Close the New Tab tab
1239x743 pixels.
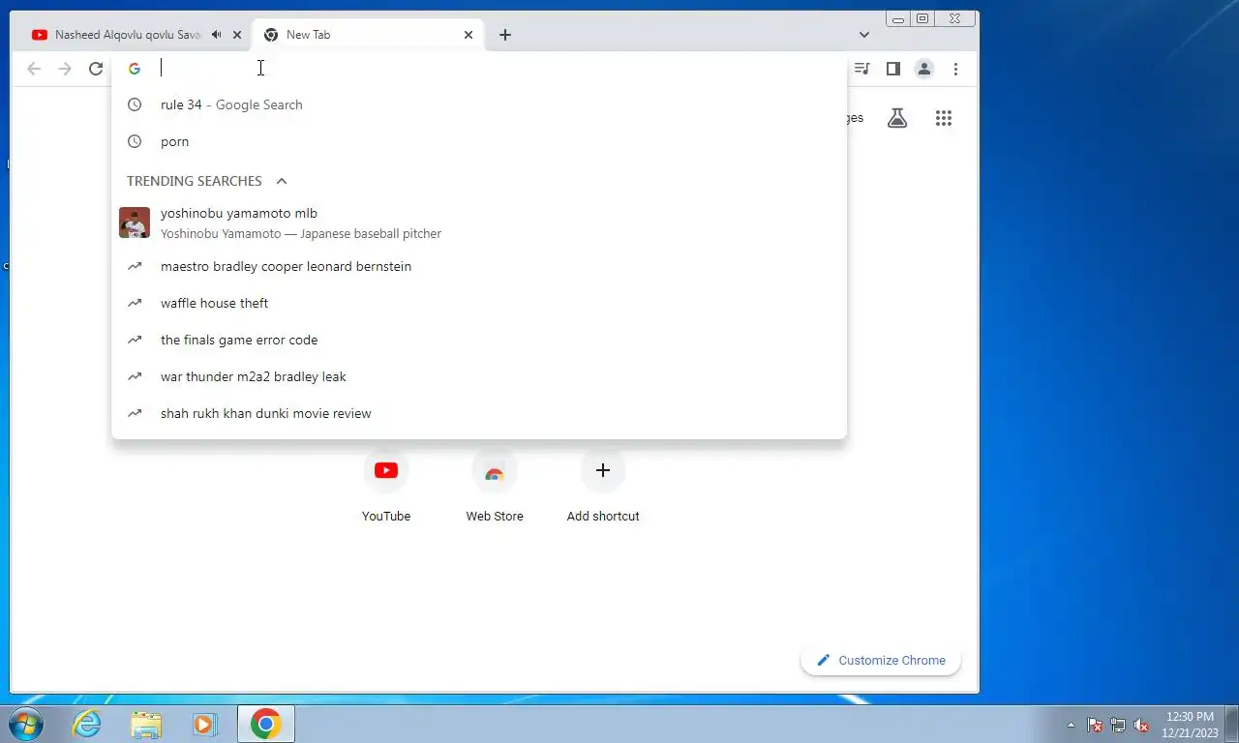[x=468, y=35]
